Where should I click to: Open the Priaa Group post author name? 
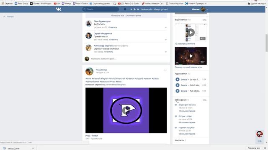click(x=101, y=70)
